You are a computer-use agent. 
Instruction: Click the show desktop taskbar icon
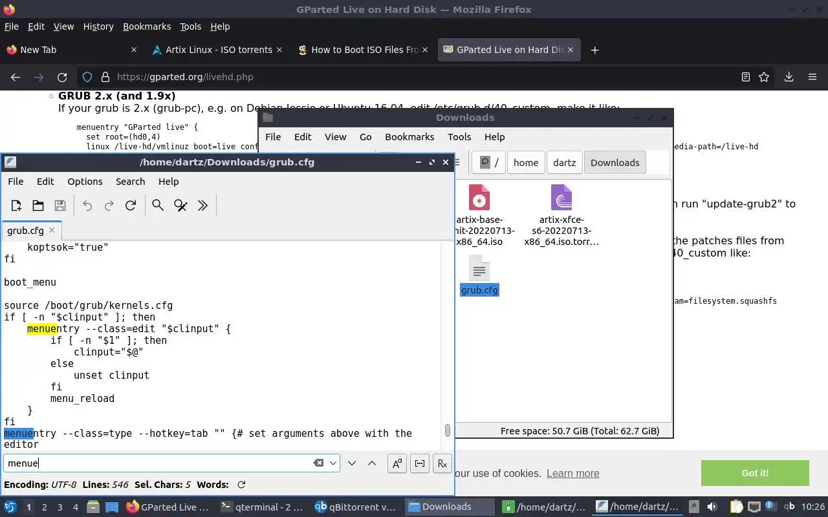click(x=112, y=507)
